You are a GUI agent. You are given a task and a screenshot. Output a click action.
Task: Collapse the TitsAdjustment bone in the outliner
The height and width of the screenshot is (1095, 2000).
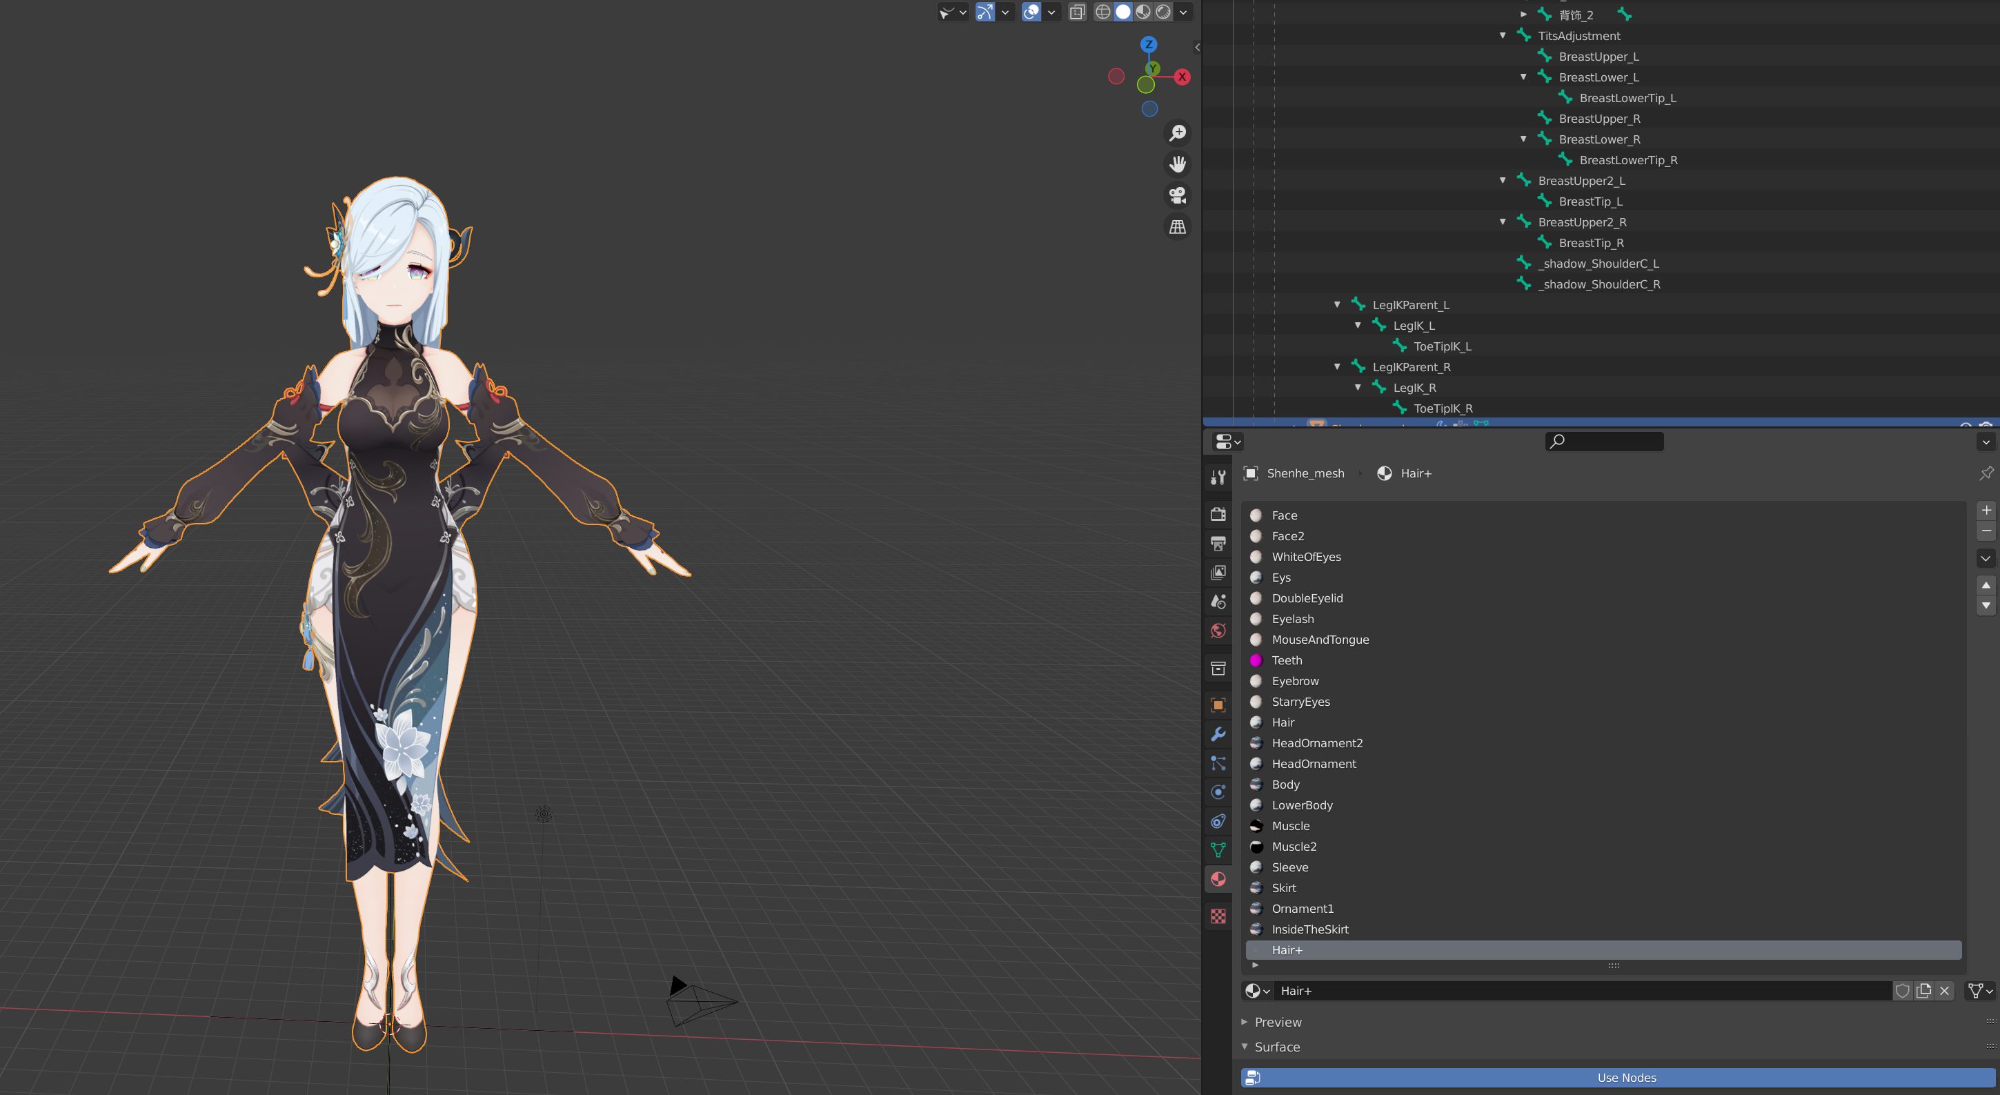[1503, 36]
